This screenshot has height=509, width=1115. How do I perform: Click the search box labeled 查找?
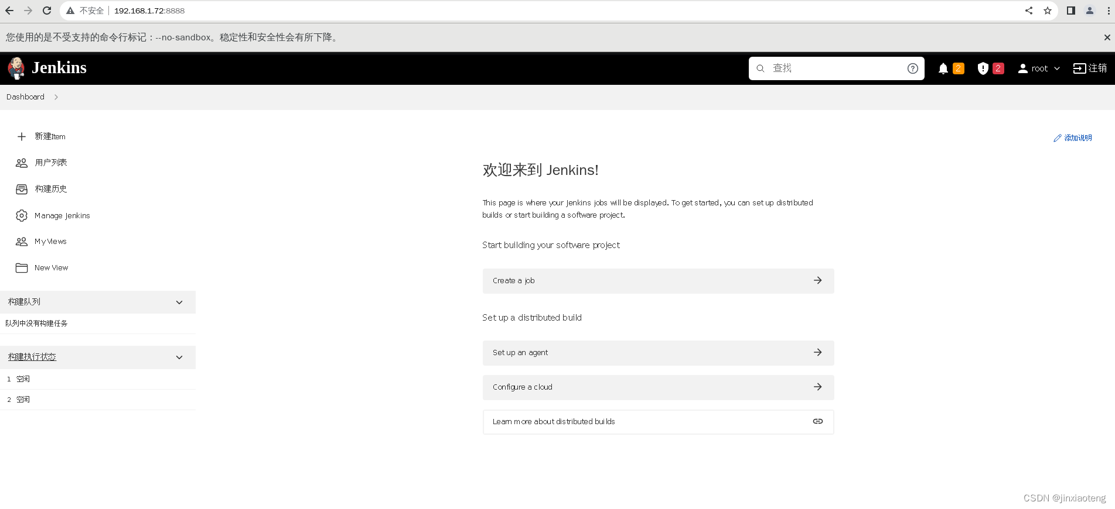point(836,68)
